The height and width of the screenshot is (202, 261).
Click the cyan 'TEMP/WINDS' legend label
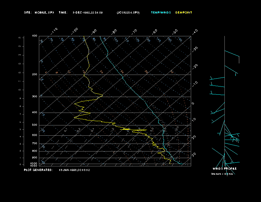pos(161,13)
